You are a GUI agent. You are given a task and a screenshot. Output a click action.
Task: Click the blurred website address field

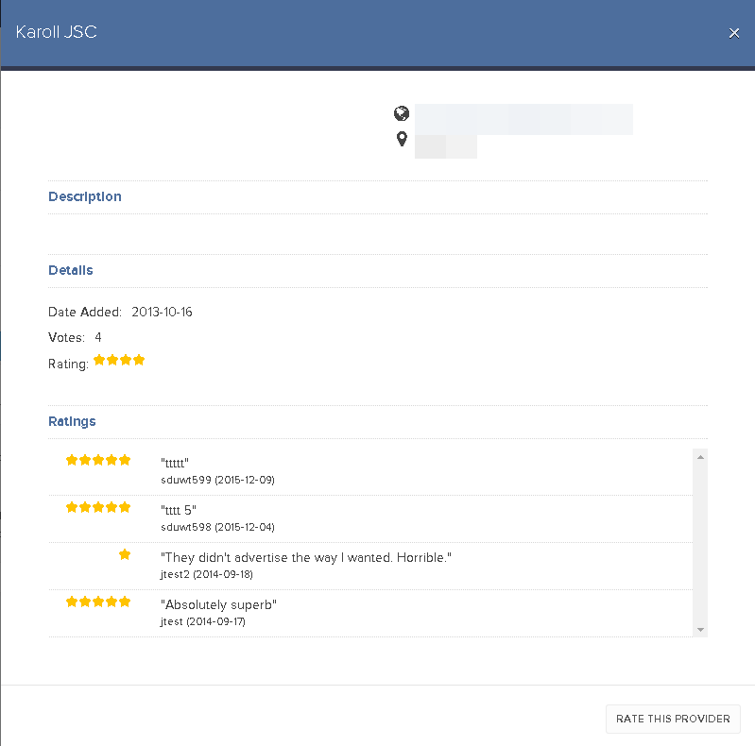click(x=523, y=119)
